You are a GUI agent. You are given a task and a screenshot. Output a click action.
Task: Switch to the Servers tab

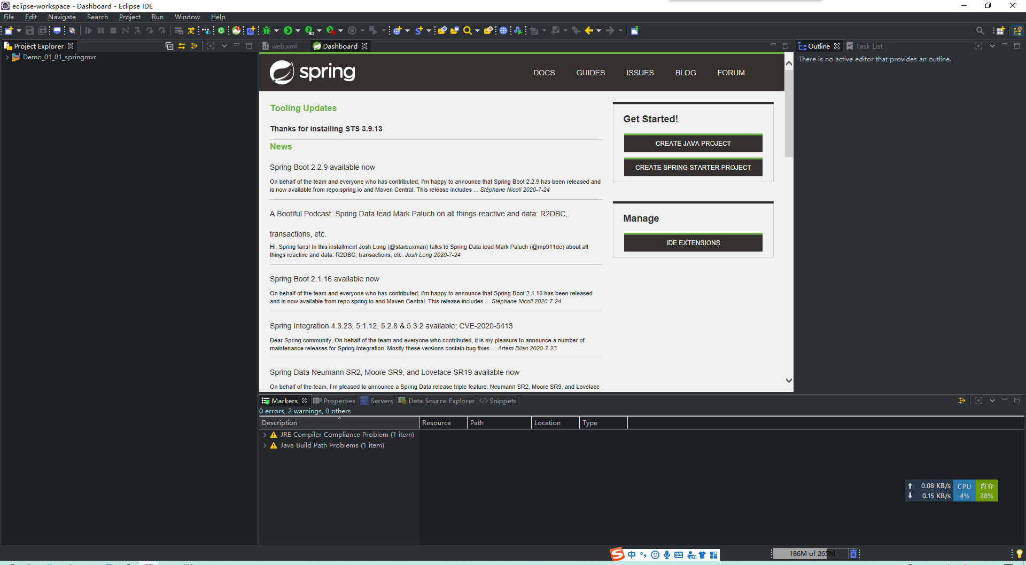click(377, 401)
